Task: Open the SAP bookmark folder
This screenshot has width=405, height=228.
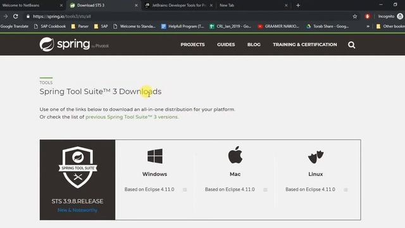Action: pyautogui.click(x=101, y=26)
